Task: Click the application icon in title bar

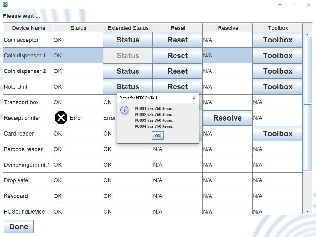Action: point(5,4)
